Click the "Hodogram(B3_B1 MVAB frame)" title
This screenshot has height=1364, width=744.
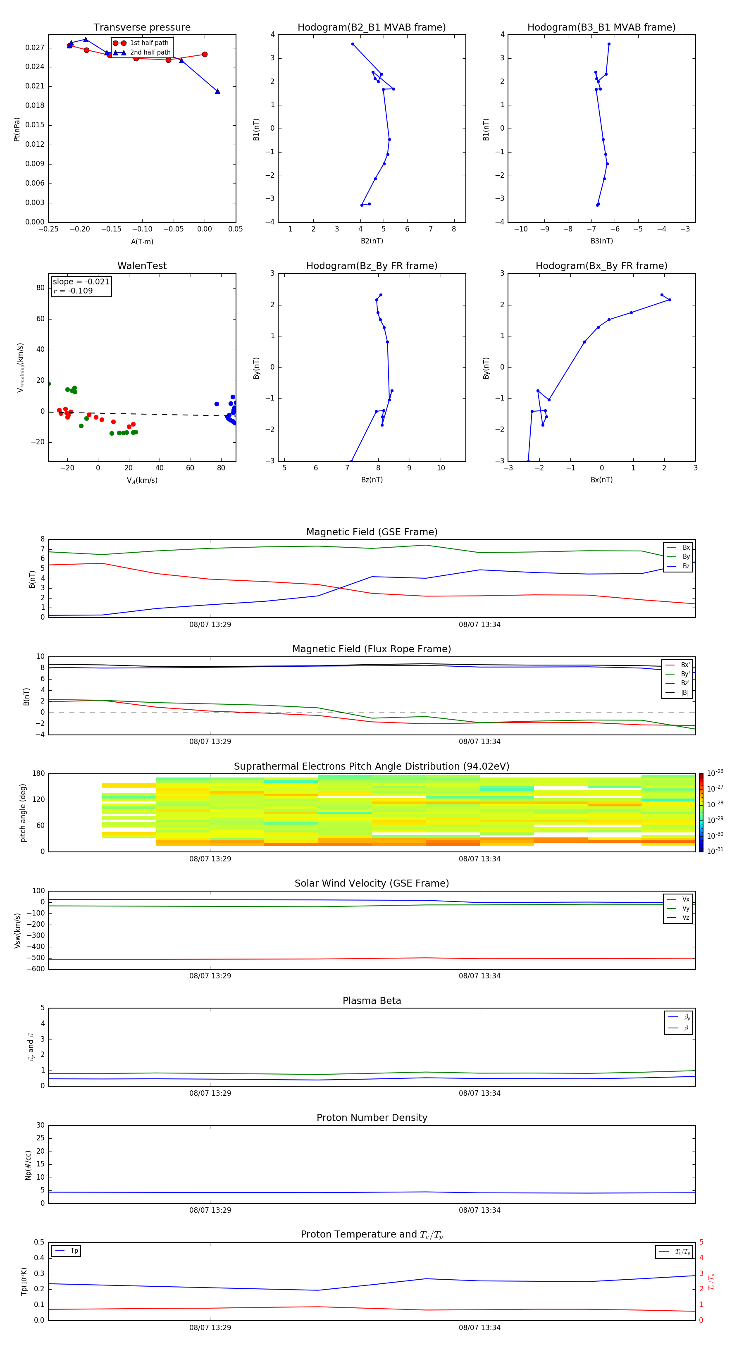(601, 28)
